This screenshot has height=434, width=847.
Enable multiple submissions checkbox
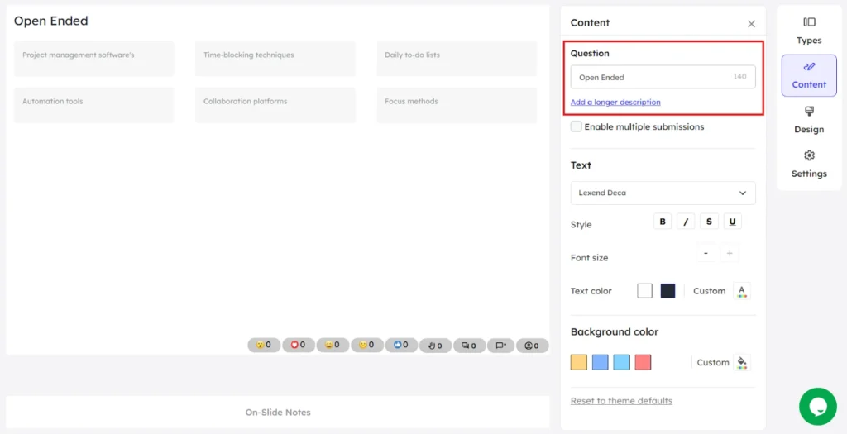point(577,126)
